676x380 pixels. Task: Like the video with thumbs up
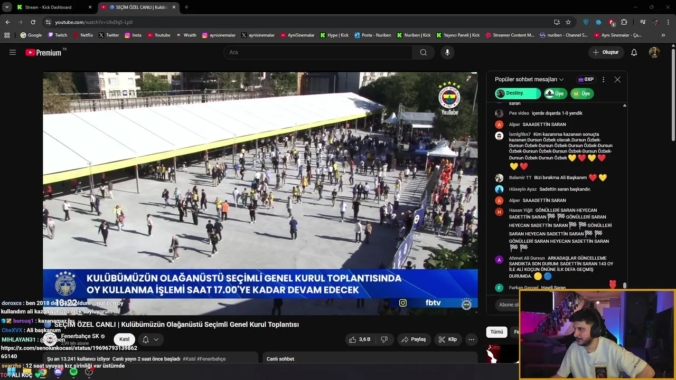360,339
